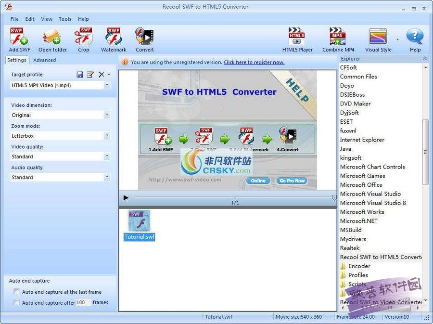Edit the target profile
This screenshot has width=433, height=324.
pyautogui.click(x=90, y=75)
